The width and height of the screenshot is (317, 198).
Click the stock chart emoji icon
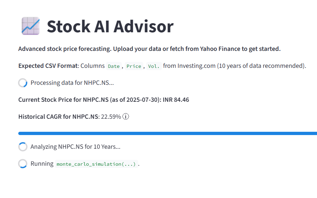(30, 26)
